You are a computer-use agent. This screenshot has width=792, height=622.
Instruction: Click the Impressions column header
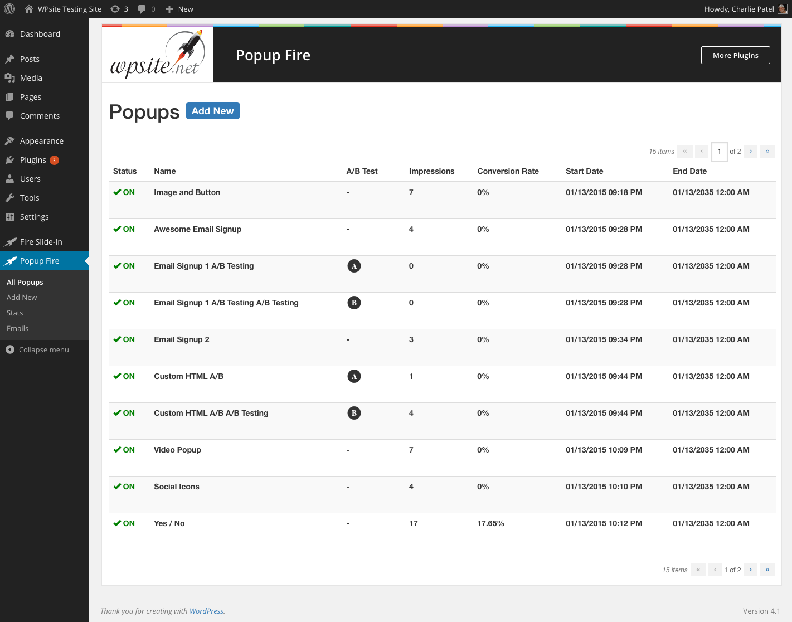pos(432,171)
